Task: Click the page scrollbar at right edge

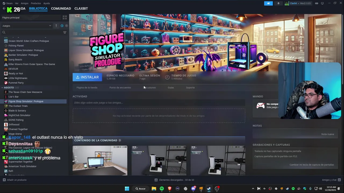Action: coord(343,51)
